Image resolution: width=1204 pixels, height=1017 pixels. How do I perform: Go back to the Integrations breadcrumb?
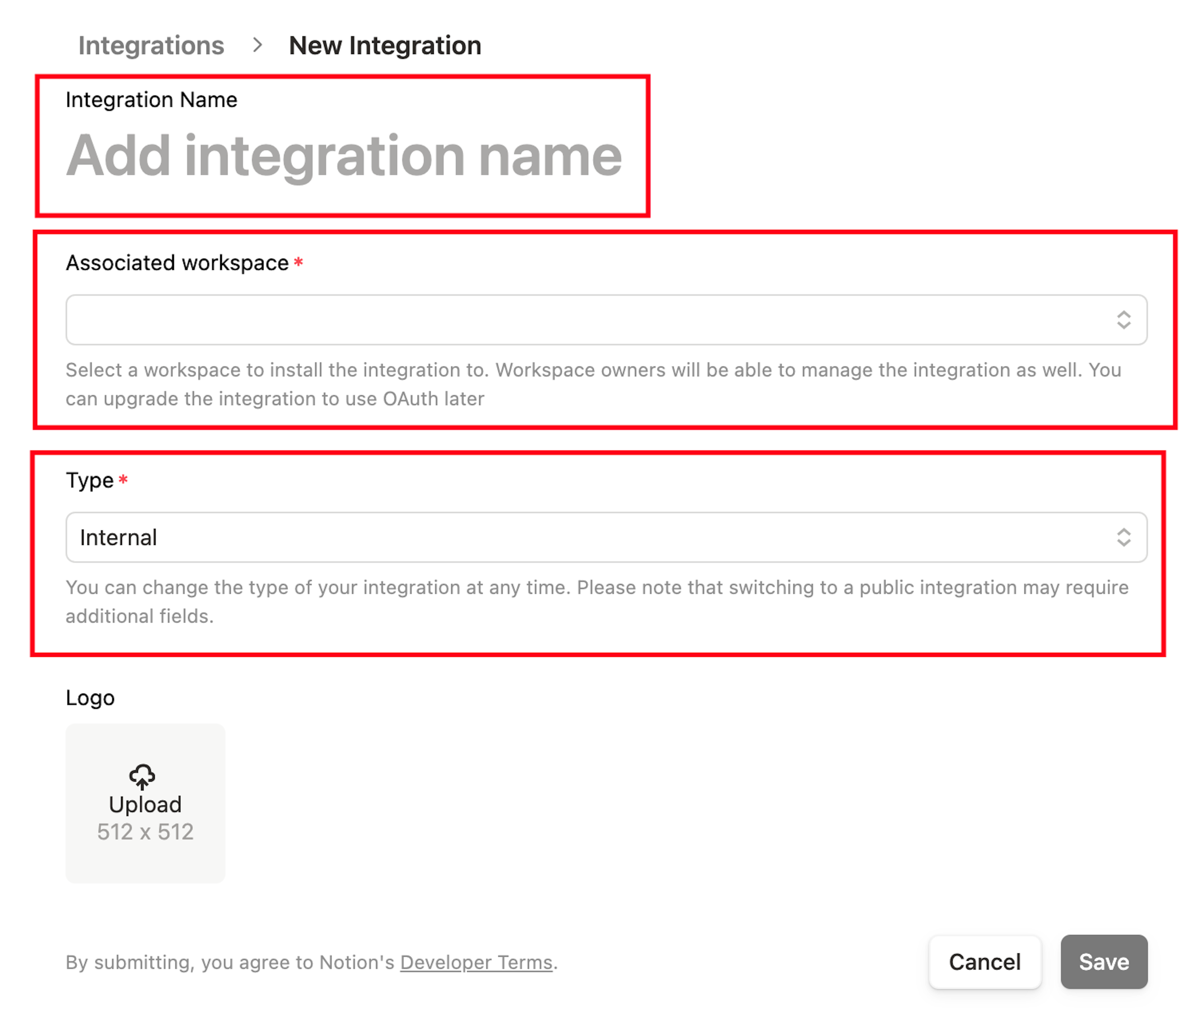pos(151,46)
